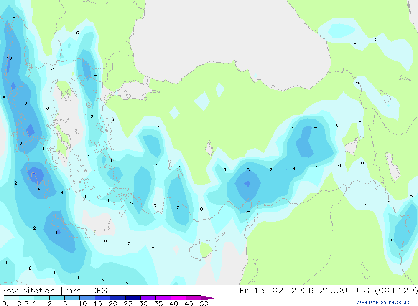Click the '11' precipitation value on map
The width and height of the screenshot is (418, 306).
tap(58, 233)
